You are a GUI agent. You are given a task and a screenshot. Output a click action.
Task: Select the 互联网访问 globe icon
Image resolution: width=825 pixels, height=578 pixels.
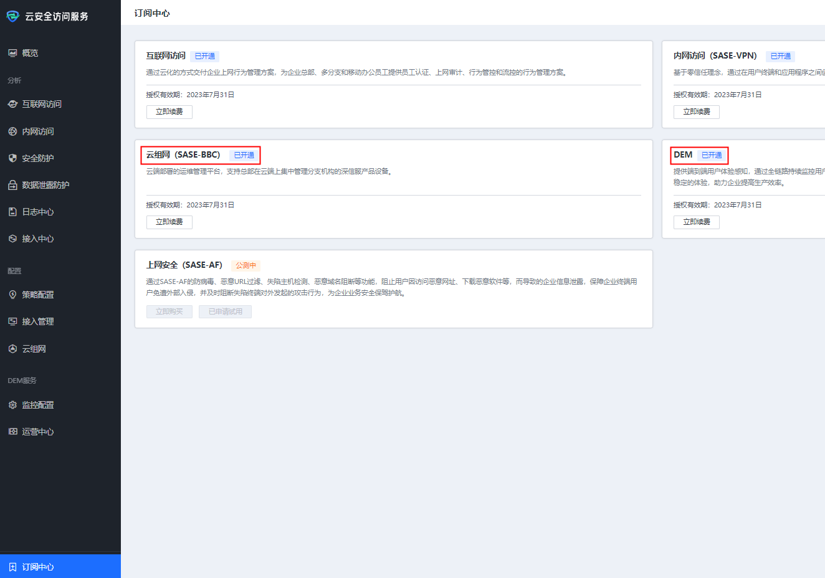click(12, 104)
